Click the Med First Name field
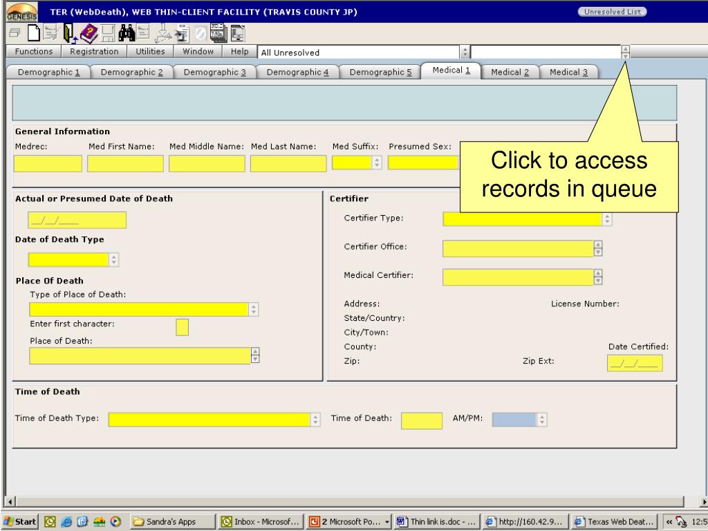Viewport: 708px width, 531px height. (126, 163)
